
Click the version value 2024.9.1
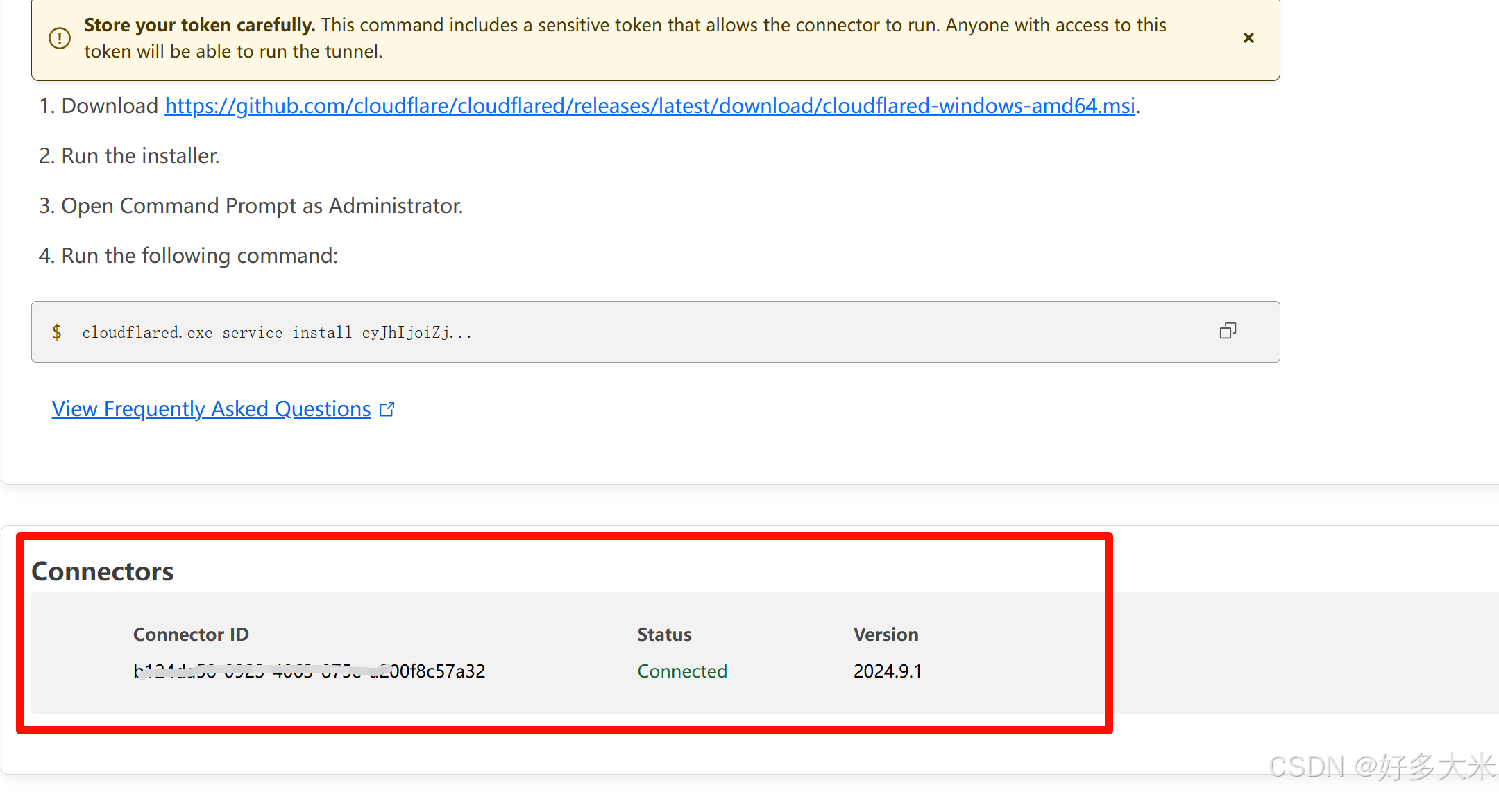pos(887,671)
